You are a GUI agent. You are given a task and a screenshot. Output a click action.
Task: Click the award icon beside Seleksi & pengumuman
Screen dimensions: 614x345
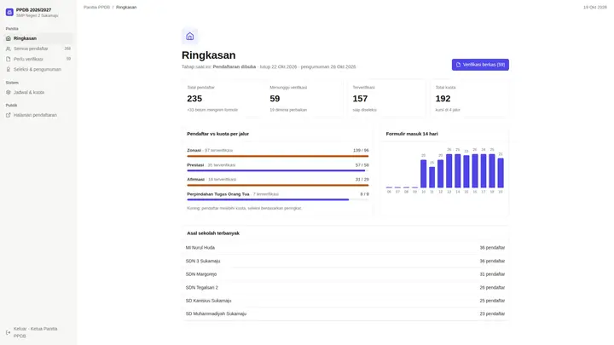tap(9, 69)
